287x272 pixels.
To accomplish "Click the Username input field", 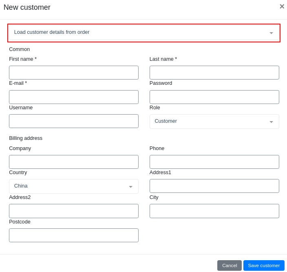I will 74,121.
